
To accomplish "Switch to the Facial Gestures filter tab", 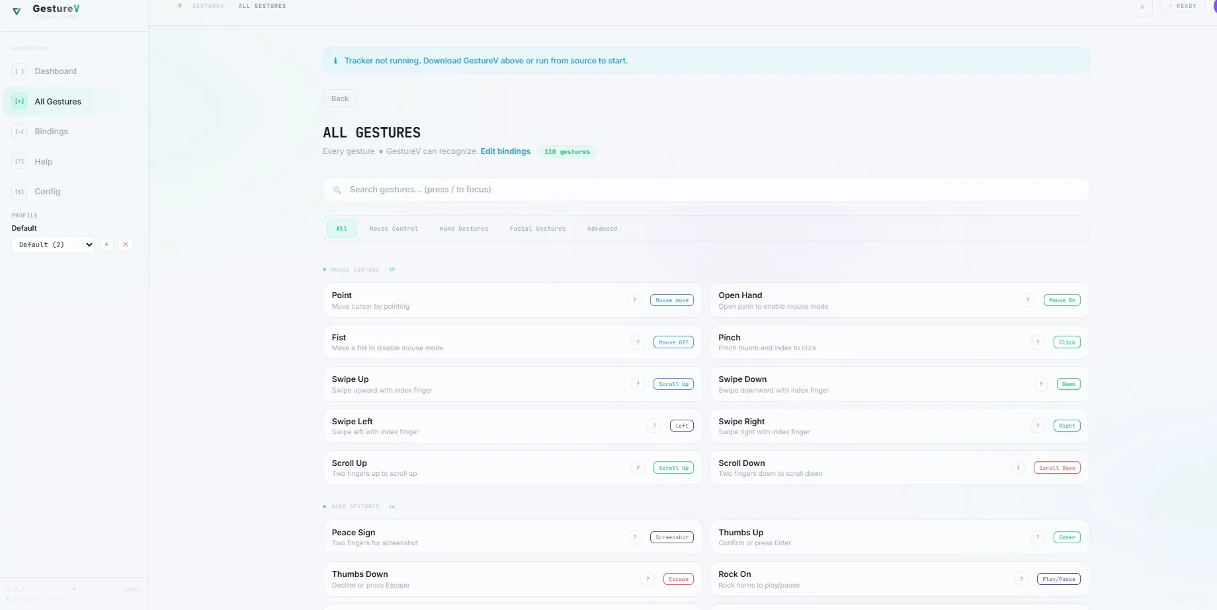I will 538,229.
